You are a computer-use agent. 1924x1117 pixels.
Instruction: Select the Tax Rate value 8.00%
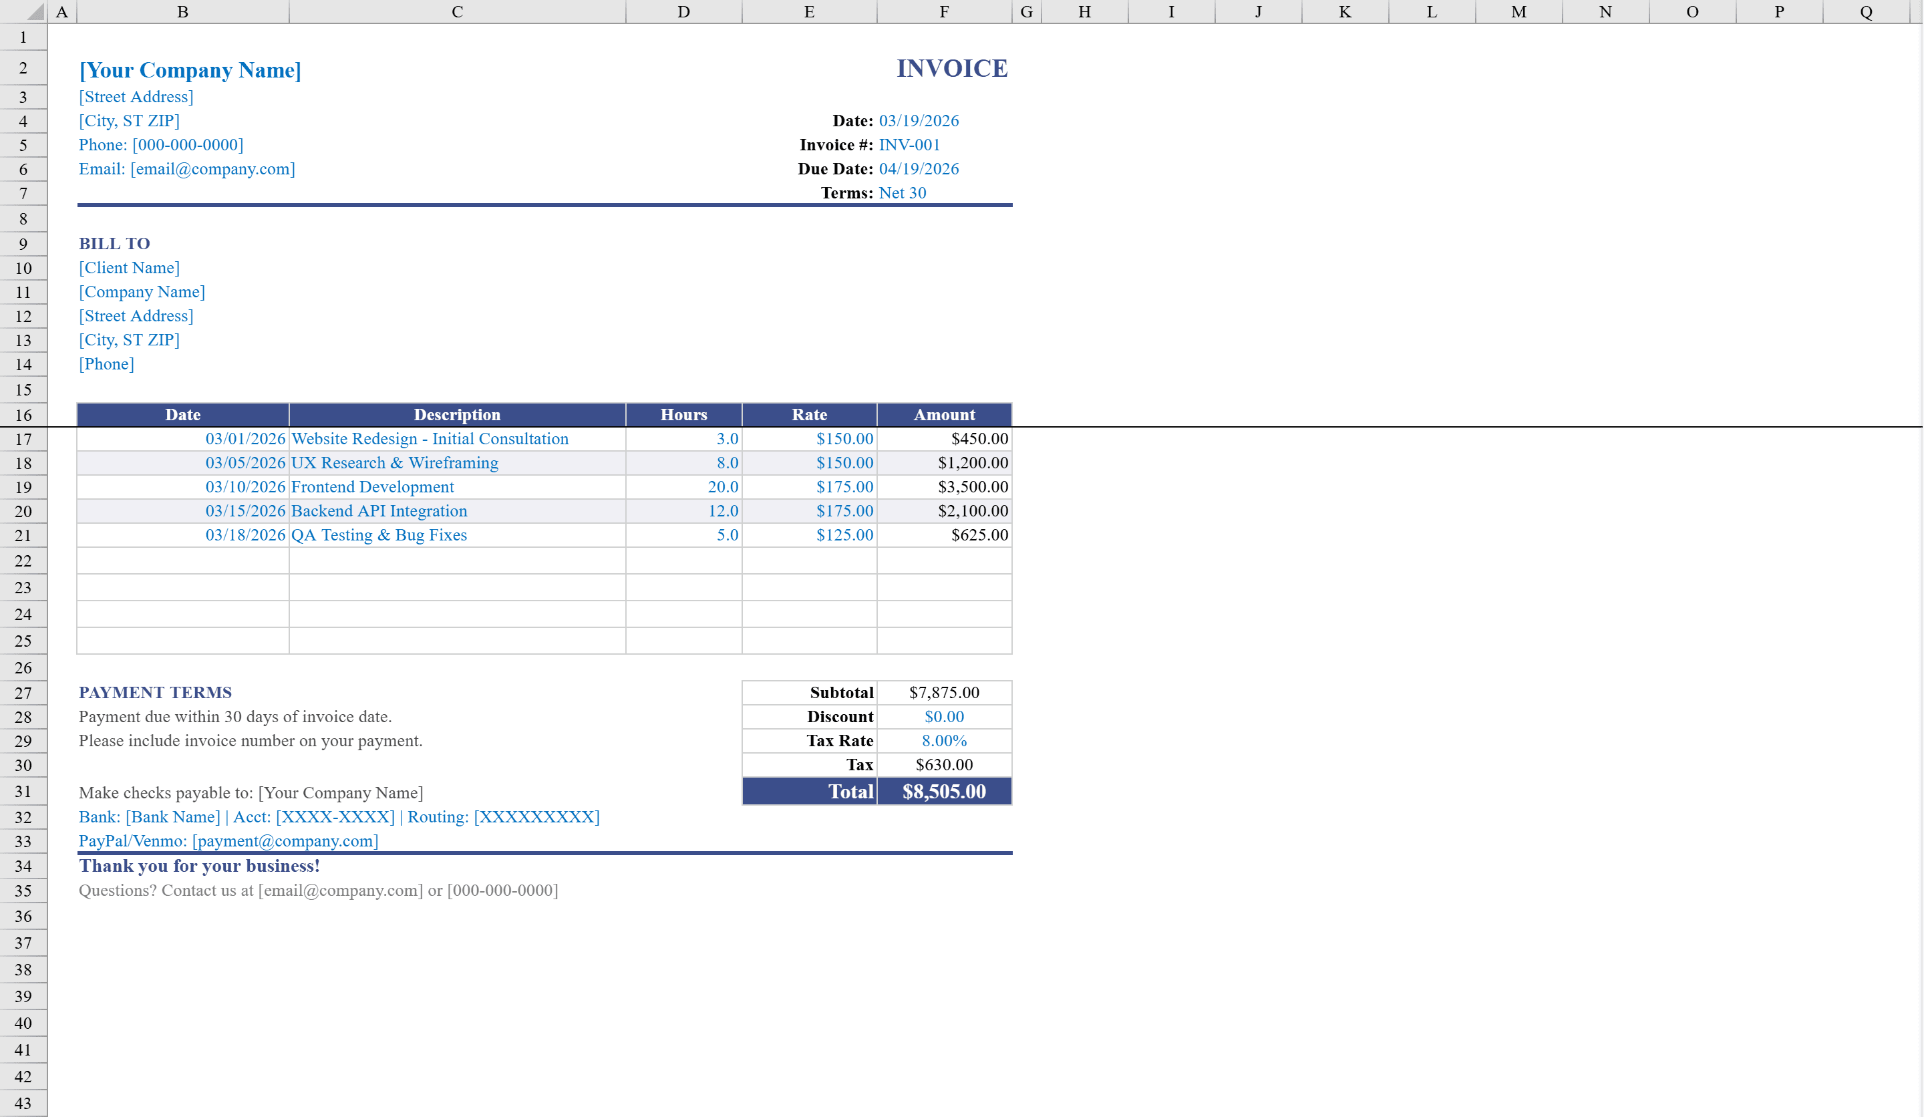click(x=944, y=740)
